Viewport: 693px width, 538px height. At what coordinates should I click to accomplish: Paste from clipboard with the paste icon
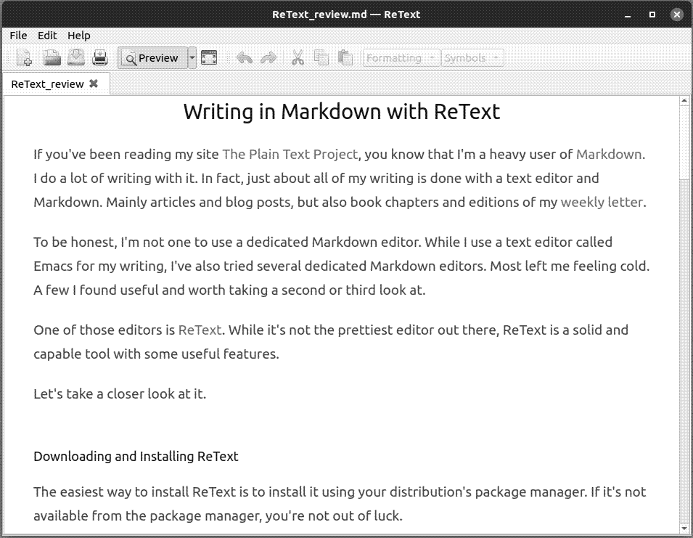(345, 58)
